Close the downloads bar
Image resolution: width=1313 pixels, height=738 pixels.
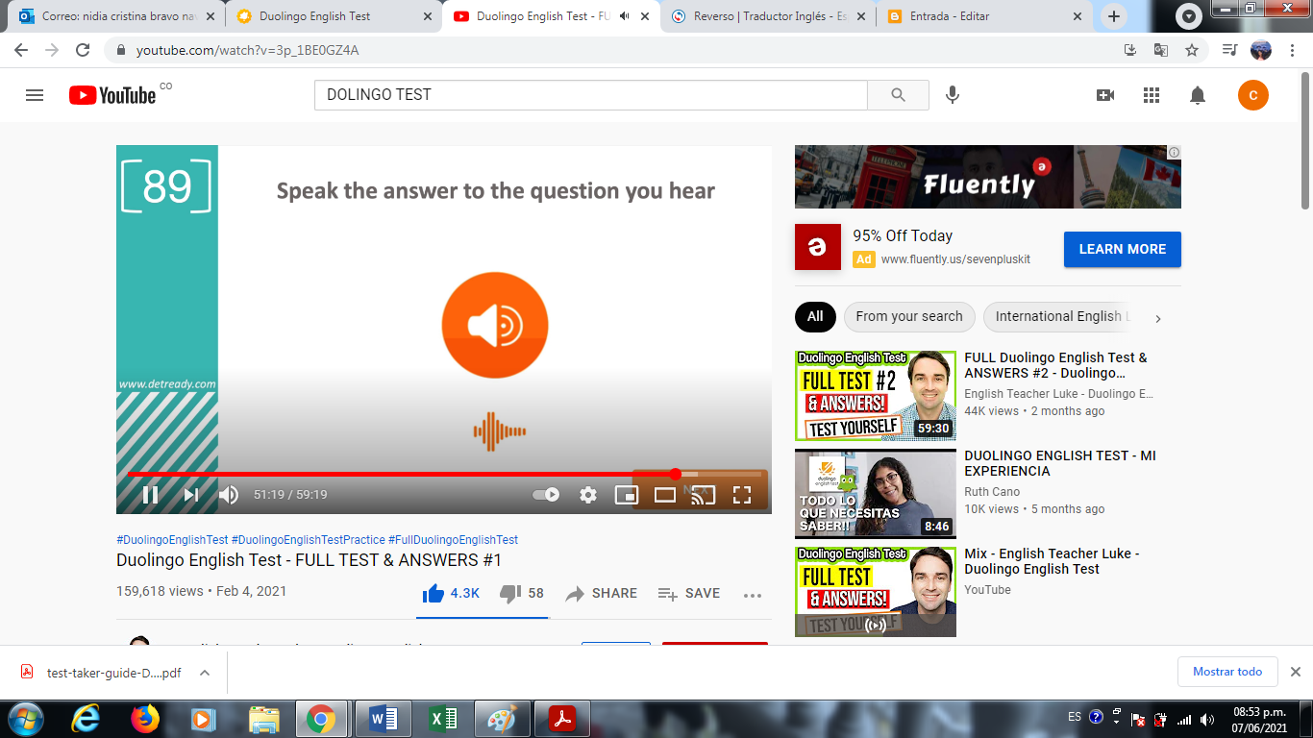click(x=1295, y=672)
